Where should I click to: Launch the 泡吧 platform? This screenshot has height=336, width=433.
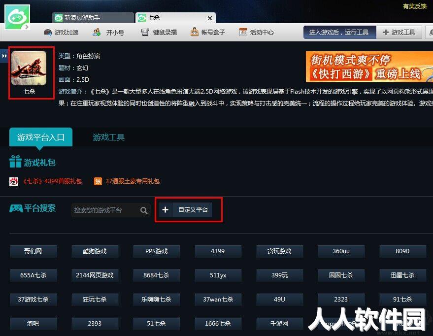[33, 323]
